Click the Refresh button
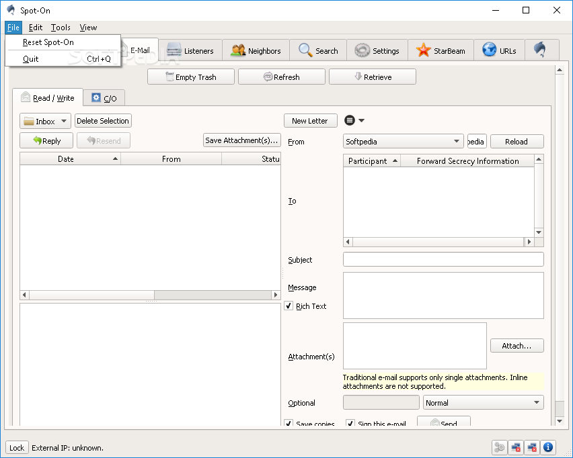Image resolution: width=573 pixels, height=458 pixels. [x=281, y=77]
